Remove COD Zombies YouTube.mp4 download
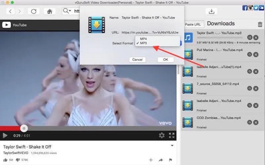The height and width of the screenshot is (165, 265). [x=256, y=122]
